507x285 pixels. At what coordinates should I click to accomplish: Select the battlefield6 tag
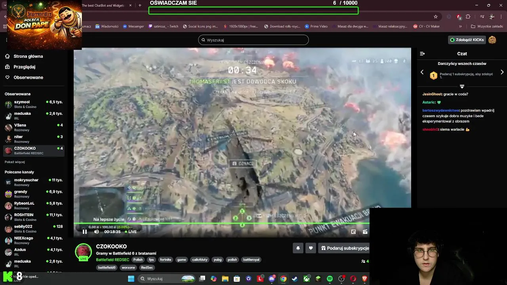(107, 268)
